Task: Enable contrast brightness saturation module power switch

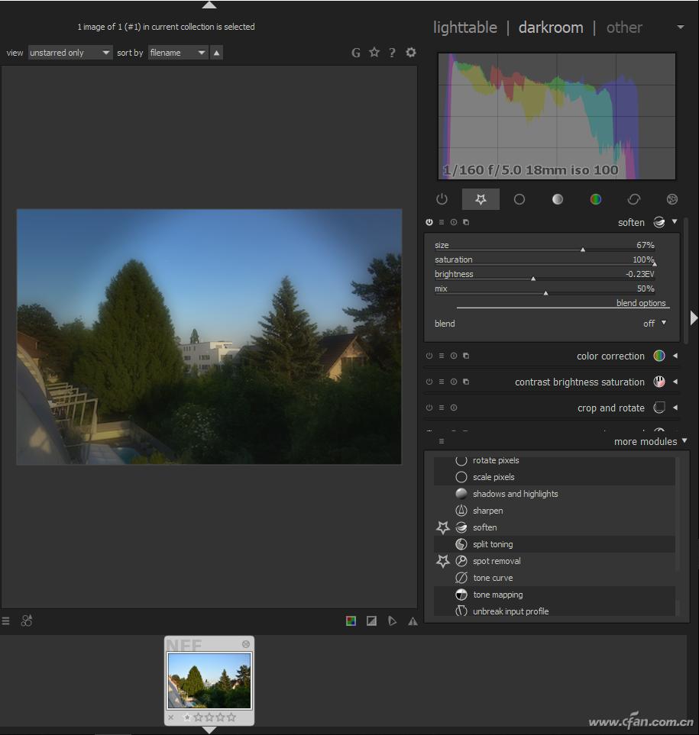Action: 429,382
